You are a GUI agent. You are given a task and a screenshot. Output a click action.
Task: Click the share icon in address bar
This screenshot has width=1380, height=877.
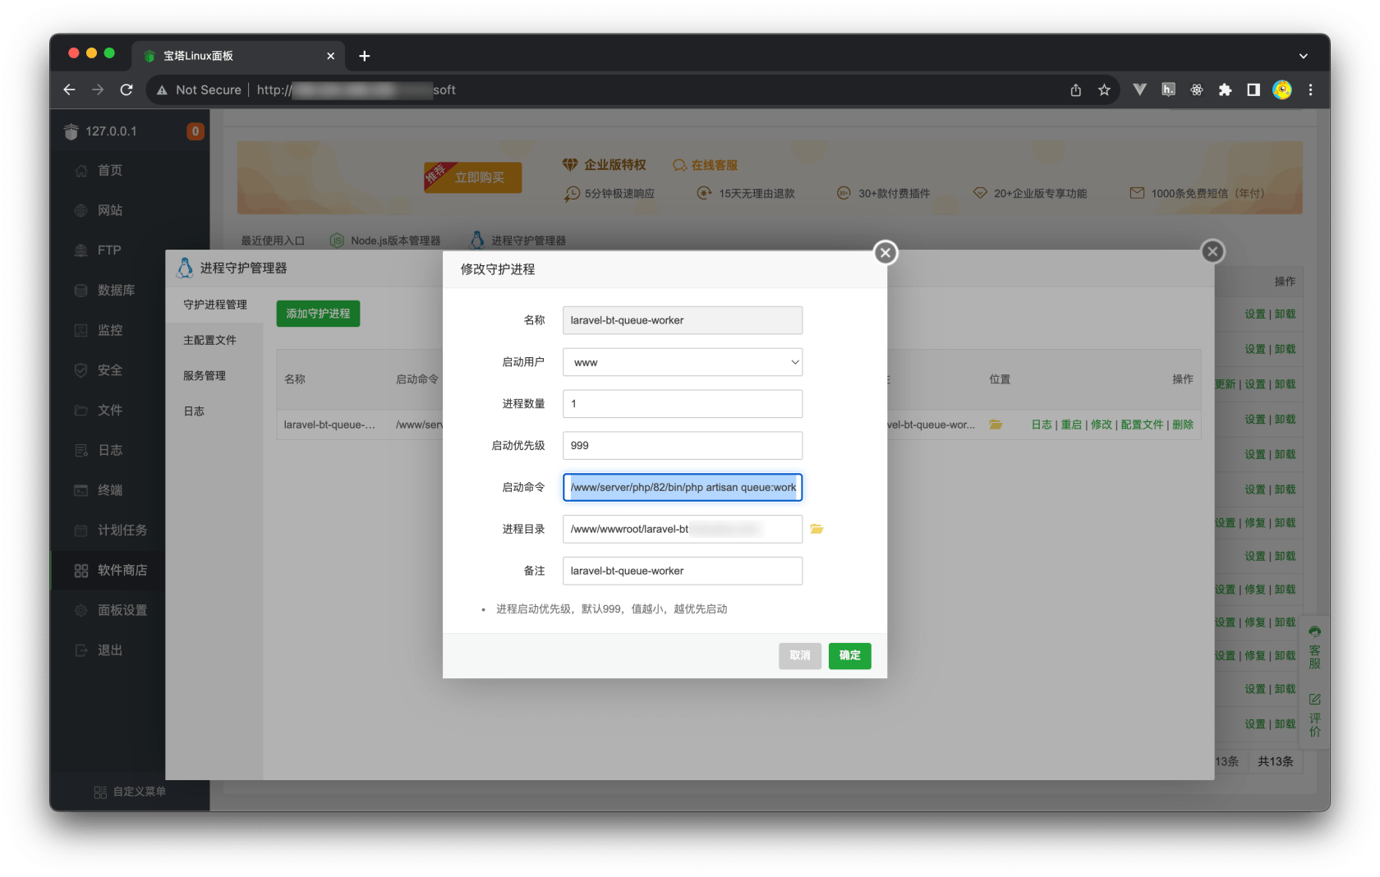1076,90
